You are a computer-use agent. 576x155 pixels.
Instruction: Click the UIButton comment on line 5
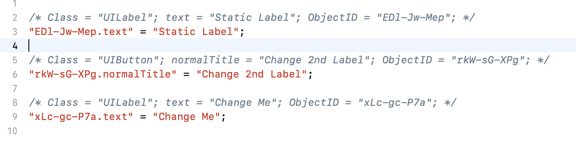[288, 60]
